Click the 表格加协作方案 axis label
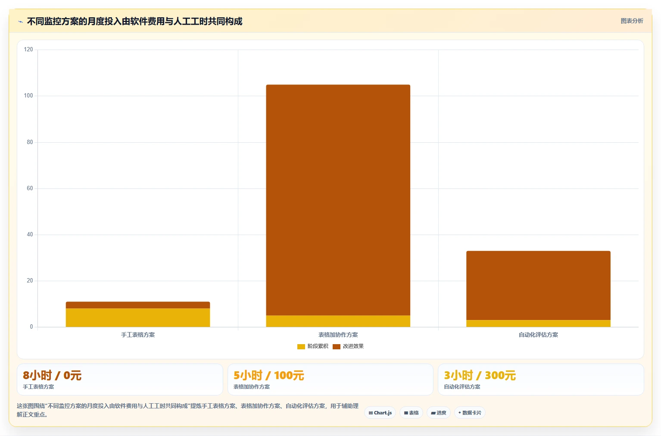The height and width of the screenshot is (436, 661). click(338, 335)
